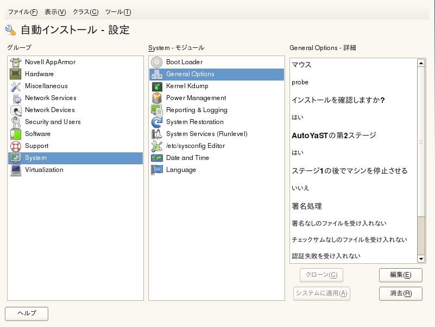Image resolution: width=435 pixels, height=327 pixels.
Task: Select Network Services in group list
Action: 51,98
